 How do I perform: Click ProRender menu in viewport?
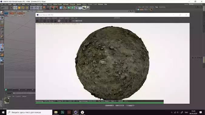point(40,11)
